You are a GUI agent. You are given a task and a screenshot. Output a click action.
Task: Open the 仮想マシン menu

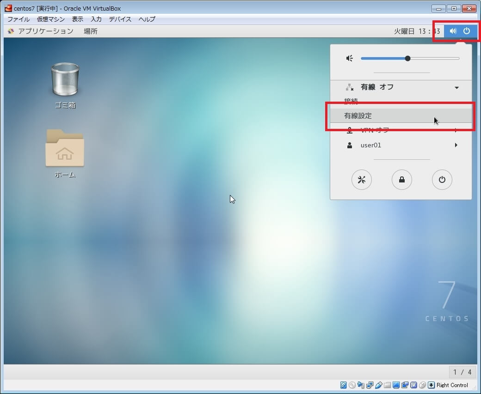pyautogui.click(x=51, y=19)
